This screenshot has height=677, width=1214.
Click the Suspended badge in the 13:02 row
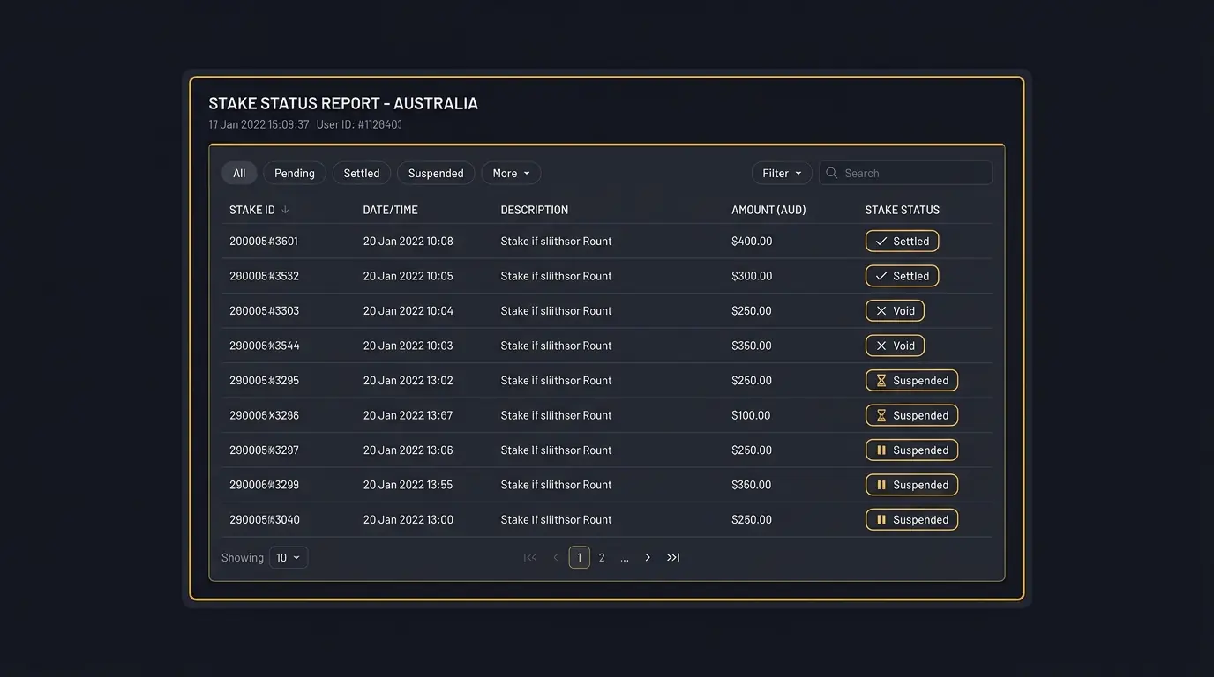[911, 380]
